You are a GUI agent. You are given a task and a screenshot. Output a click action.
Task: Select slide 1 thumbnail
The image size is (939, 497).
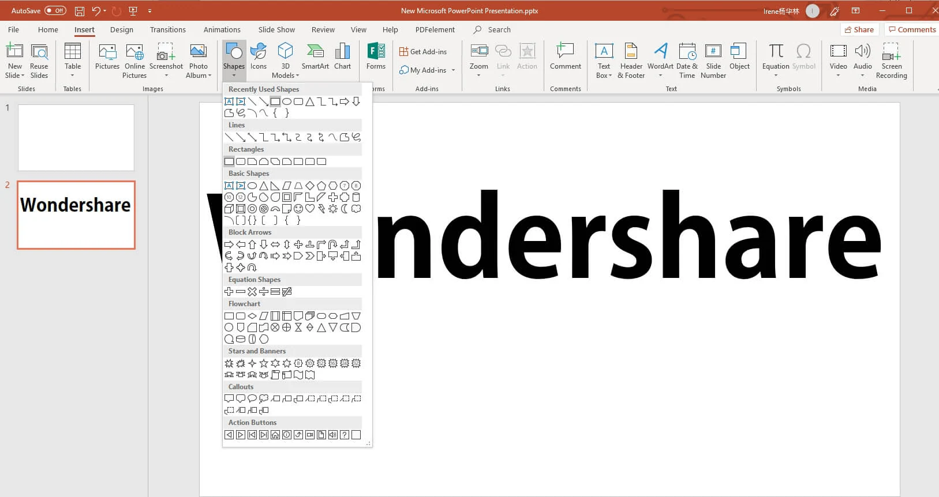[76, 137]
